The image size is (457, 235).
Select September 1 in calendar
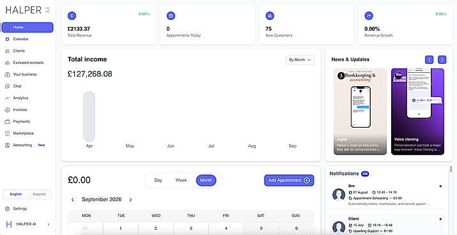tap(121, 229)
